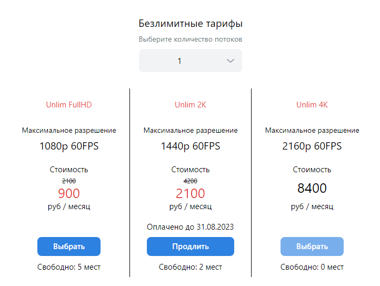Click the crossed-out 4200 old price

pyautogui.click(x=191, y=181)
